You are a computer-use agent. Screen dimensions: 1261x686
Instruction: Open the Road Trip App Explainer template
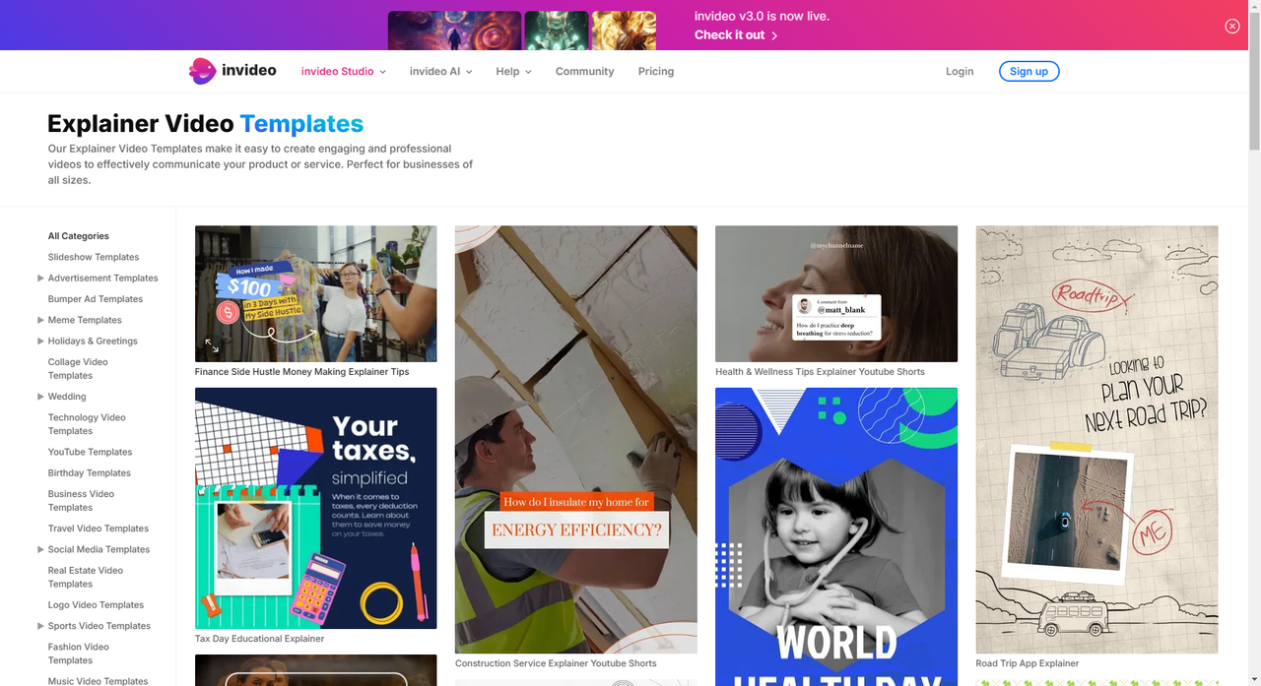[1096, 440]
